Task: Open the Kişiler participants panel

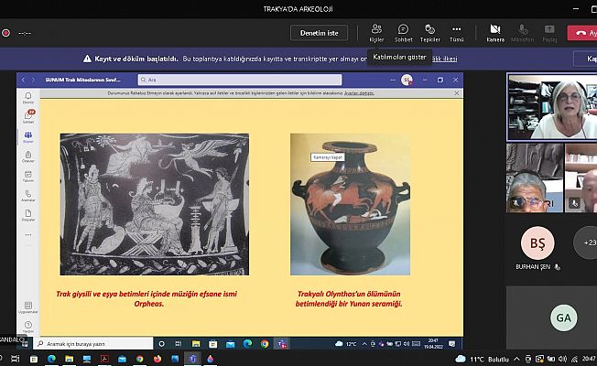Action: (x=376, y=32)
